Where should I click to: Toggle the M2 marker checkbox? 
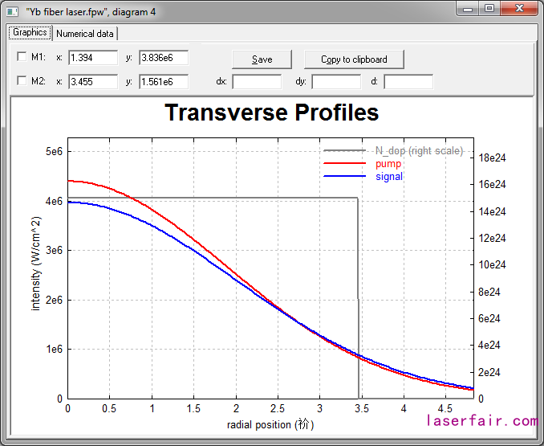tap(22, 81)
